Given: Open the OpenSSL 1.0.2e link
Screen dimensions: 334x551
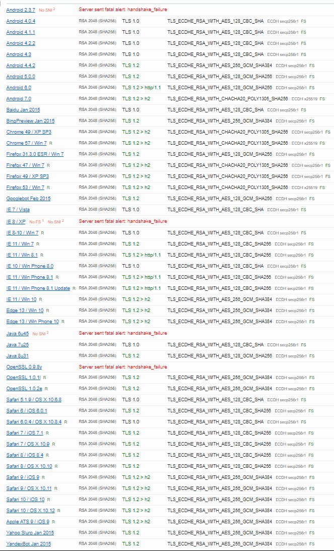Looking at the screenshot, I should click(24, 388).
